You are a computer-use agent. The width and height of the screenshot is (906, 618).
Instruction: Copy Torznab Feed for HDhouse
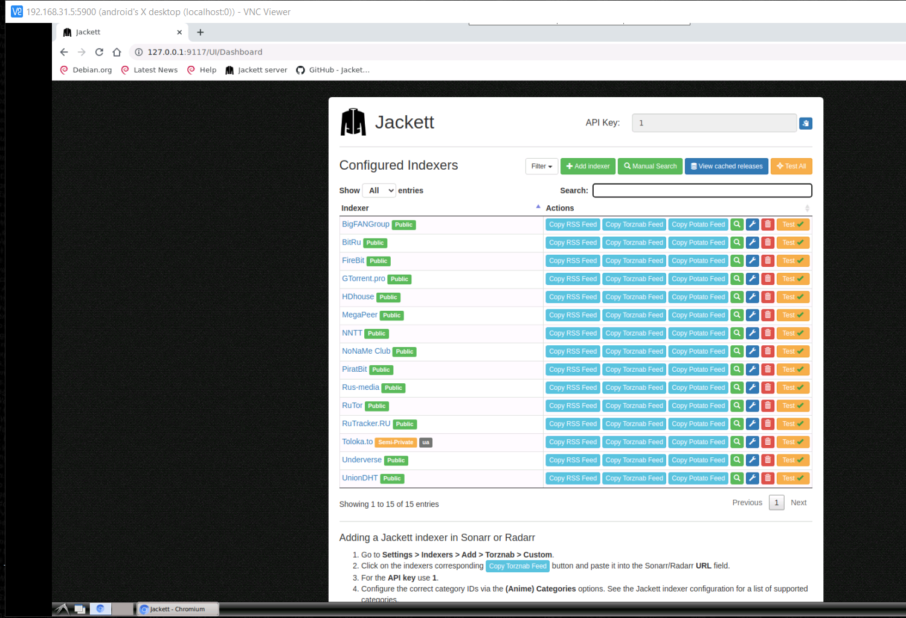[634, 297]
